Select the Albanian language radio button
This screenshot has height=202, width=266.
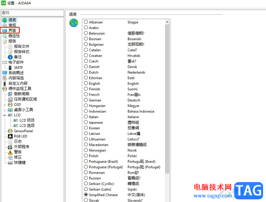[x=86, y=22]
